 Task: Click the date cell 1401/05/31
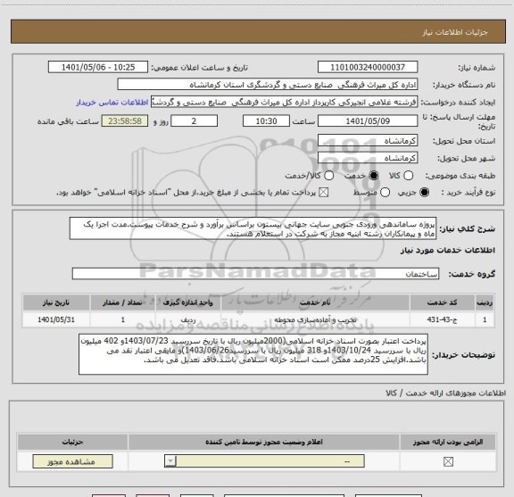[56, 319]
